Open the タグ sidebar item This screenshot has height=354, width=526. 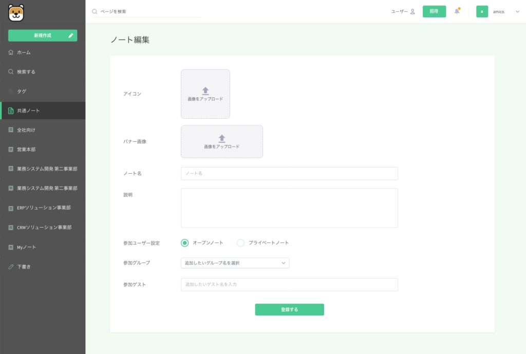21,91
